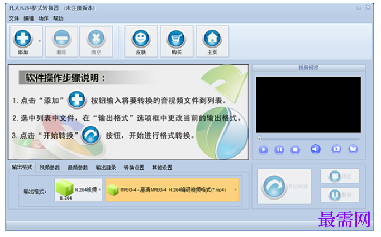Screen dimensions: 381x237
Task: Click the 购买 (Buy) shopping cart icon
Action: (x=177, y=39)
